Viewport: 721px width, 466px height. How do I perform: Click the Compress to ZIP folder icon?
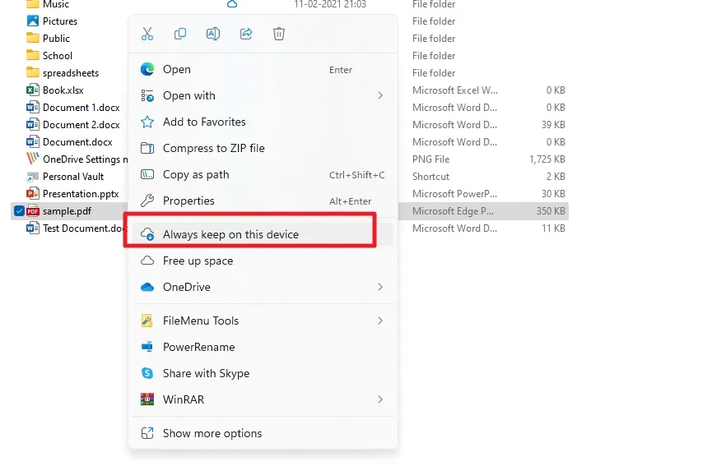147,148
